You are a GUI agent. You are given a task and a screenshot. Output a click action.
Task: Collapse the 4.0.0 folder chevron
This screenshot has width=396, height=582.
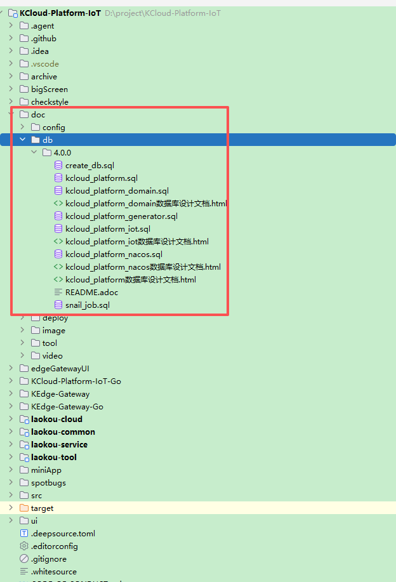(x=34, y=153)
